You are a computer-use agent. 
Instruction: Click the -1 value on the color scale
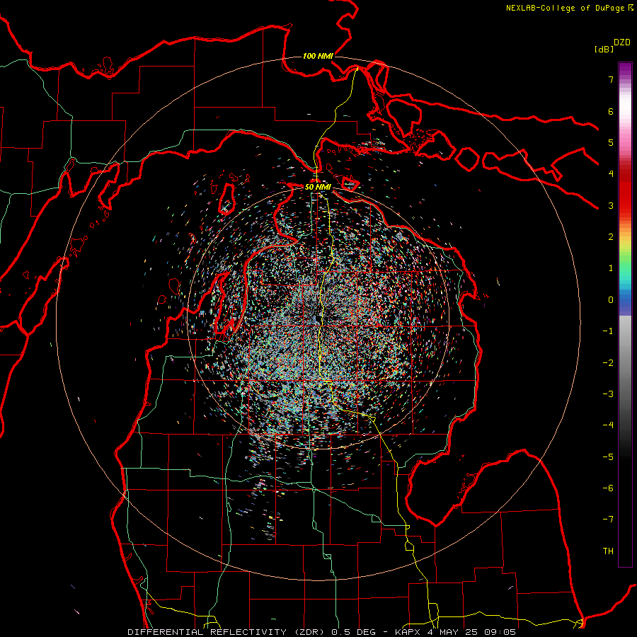tap(608, 331)
